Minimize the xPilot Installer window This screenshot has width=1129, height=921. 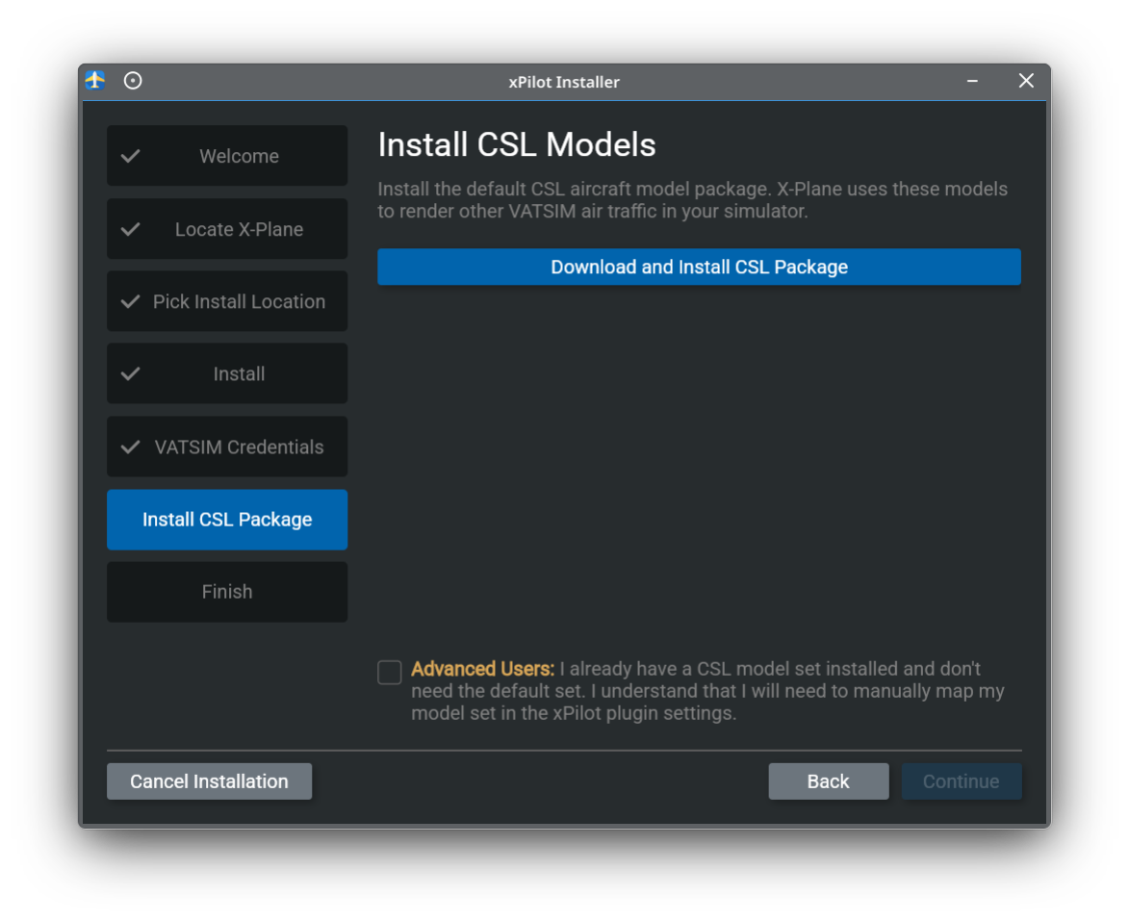(x=971, y=81)
